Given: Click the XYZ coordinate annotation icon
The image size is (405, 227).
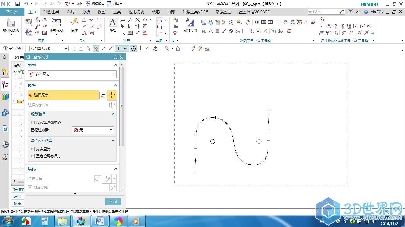Looking at the screenshot, I should coord(238,31).
